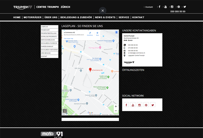Close the overlay with the X button
Screen dimensions: 203x138
[103, 11]
